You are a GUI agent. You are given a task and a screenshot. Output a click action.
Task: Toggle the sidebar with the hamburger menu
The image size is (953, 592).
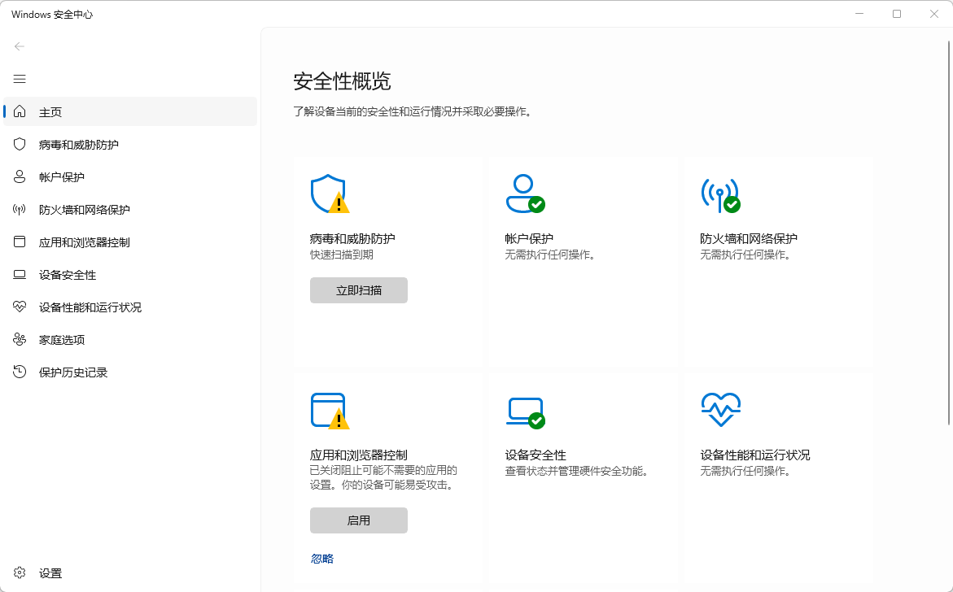coord(20,79)
